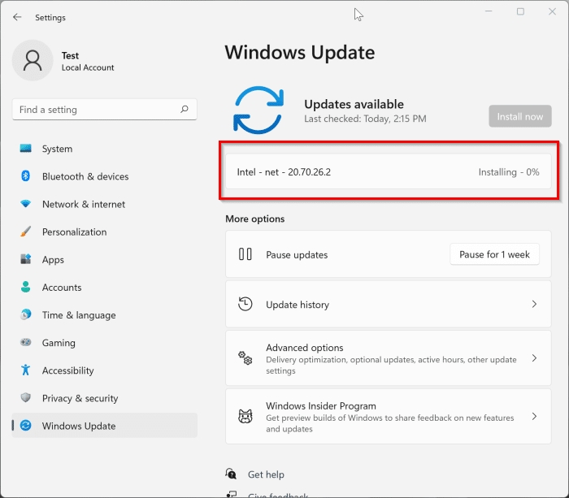The image size is (569, 498).
Task: Select Personalization in the sidebar
Action: [x=105, y=232]
